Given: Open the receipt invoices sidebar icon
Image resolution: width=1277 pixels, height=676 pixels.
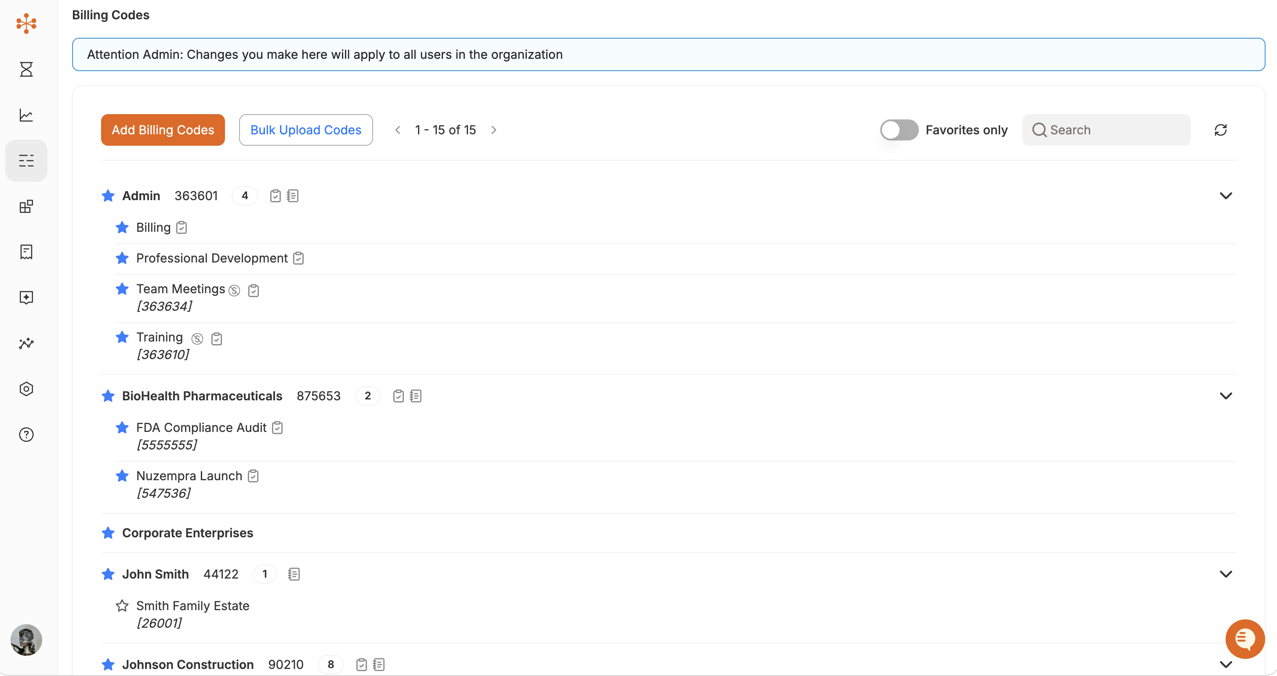Looking at the screenshot, I should click(26, 252).
